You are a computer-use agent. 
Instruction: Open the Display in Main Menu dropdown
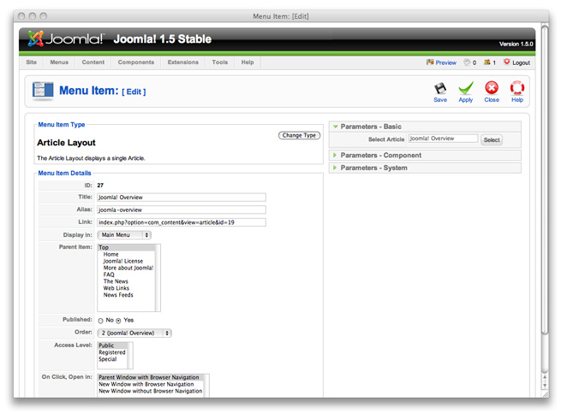point(124,235)
